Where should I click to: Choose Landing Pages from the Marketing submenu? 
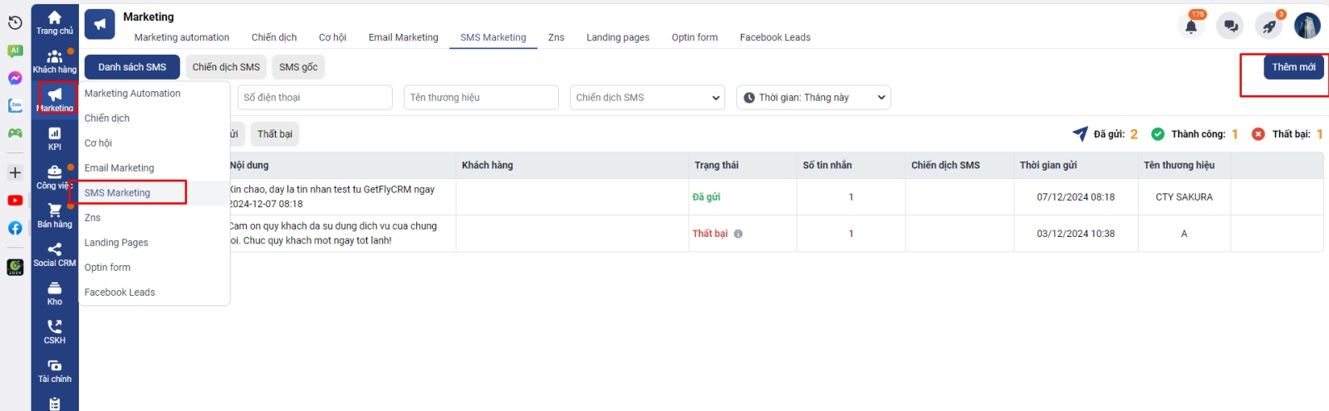(x=116, y=243)
